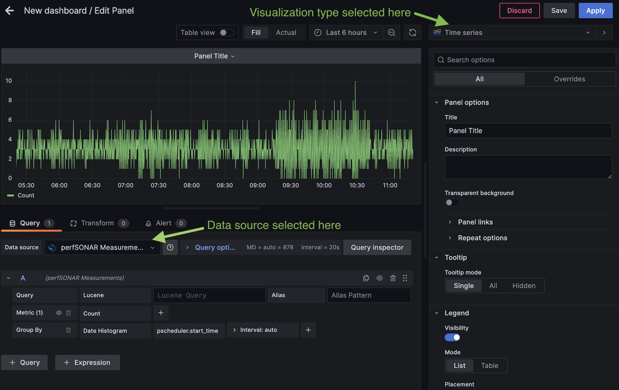Open the data source help icon
Screen dimensions: 619x390
pos(170,247)
